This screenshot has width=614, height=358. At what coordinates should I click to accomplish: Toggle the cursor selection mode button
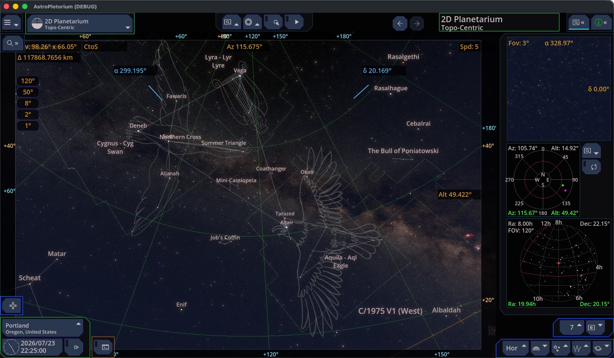(274, 22)
